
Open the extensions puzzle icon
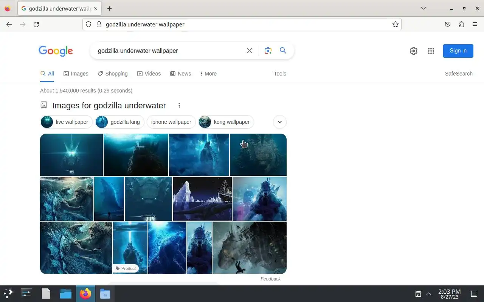(461, 24)
